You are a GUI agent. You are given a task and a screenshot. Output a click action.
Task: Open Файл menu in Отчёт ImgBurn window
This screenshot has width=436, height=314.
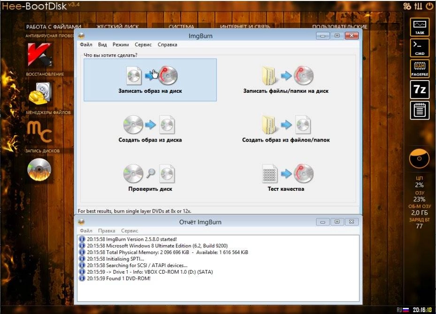click(86, 231)
